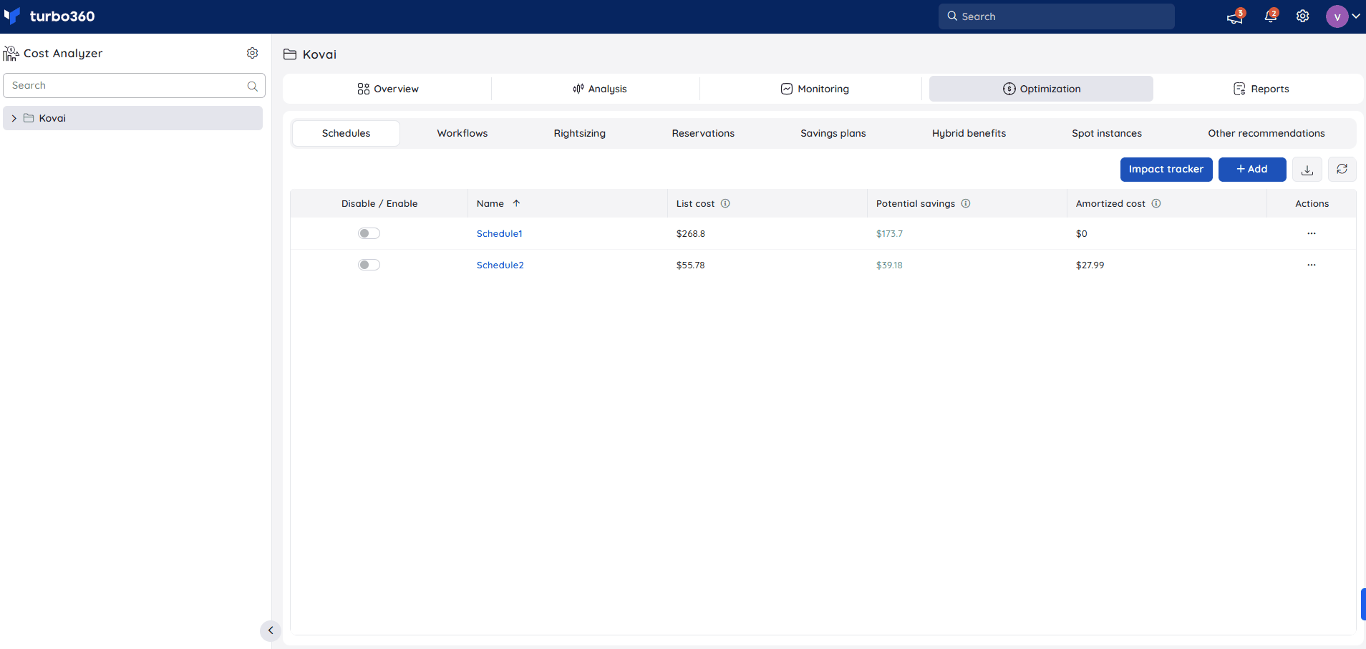Screen dimensions: 1366x649
Task: Click the $268.8 list cost value
Action: pos(690,233)
